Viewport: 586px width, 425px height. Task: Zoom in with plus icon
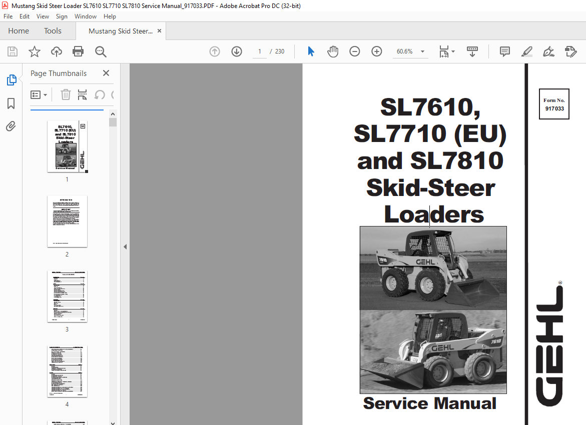(x=377, y=51)
